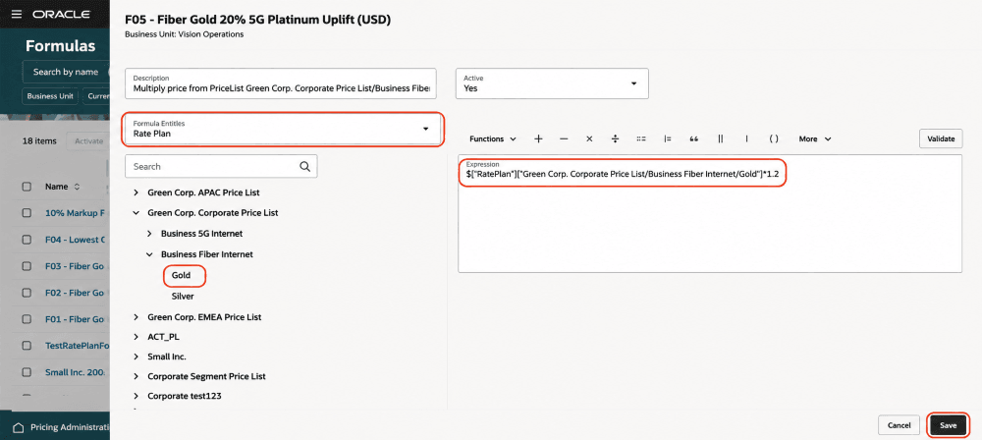Open the F04 - Lowest formula link

(x=76, y=240)
